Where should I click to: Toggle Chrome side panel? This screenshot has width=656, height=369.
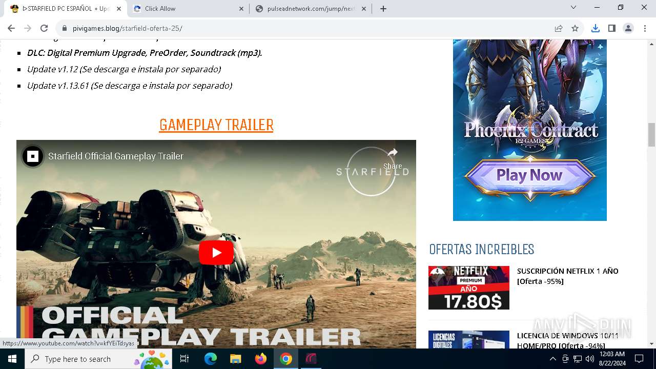tap(611, 28)
